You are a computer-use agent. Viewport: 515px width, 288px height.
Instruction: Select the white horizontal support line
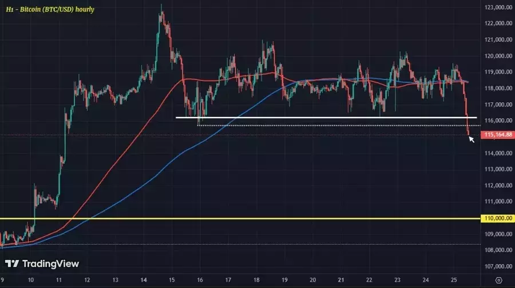pos(320,118)
